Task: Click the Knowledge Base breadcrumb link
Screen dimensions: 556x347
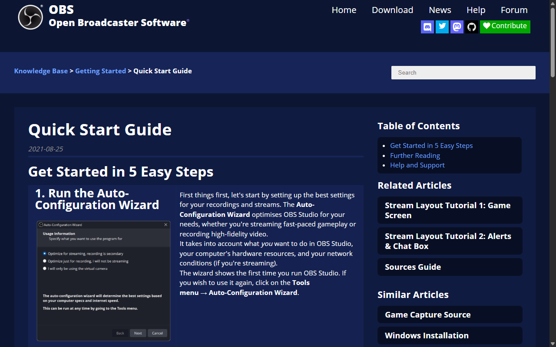Action: click(41, 71)
